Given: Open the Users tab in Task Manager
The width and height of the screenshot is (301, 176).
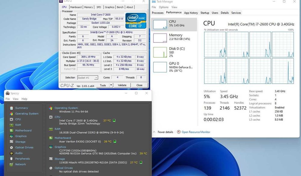Looking at the screenshot, I should pos(215,13).
